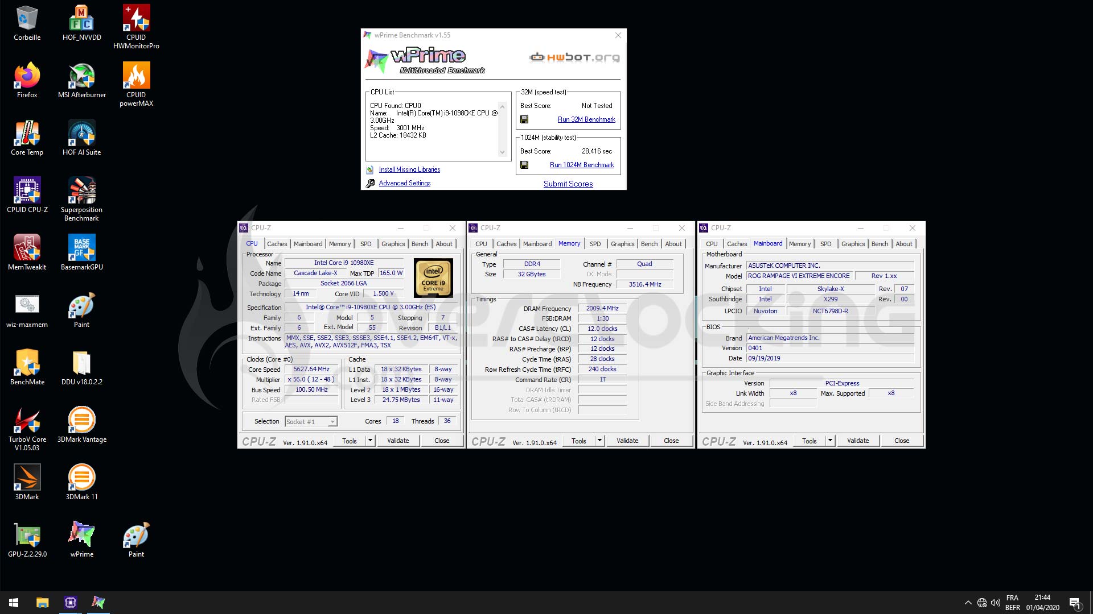Open File Explorer from taskbar
This screenshot has height=614, width=1093.
tap(42, 602)
